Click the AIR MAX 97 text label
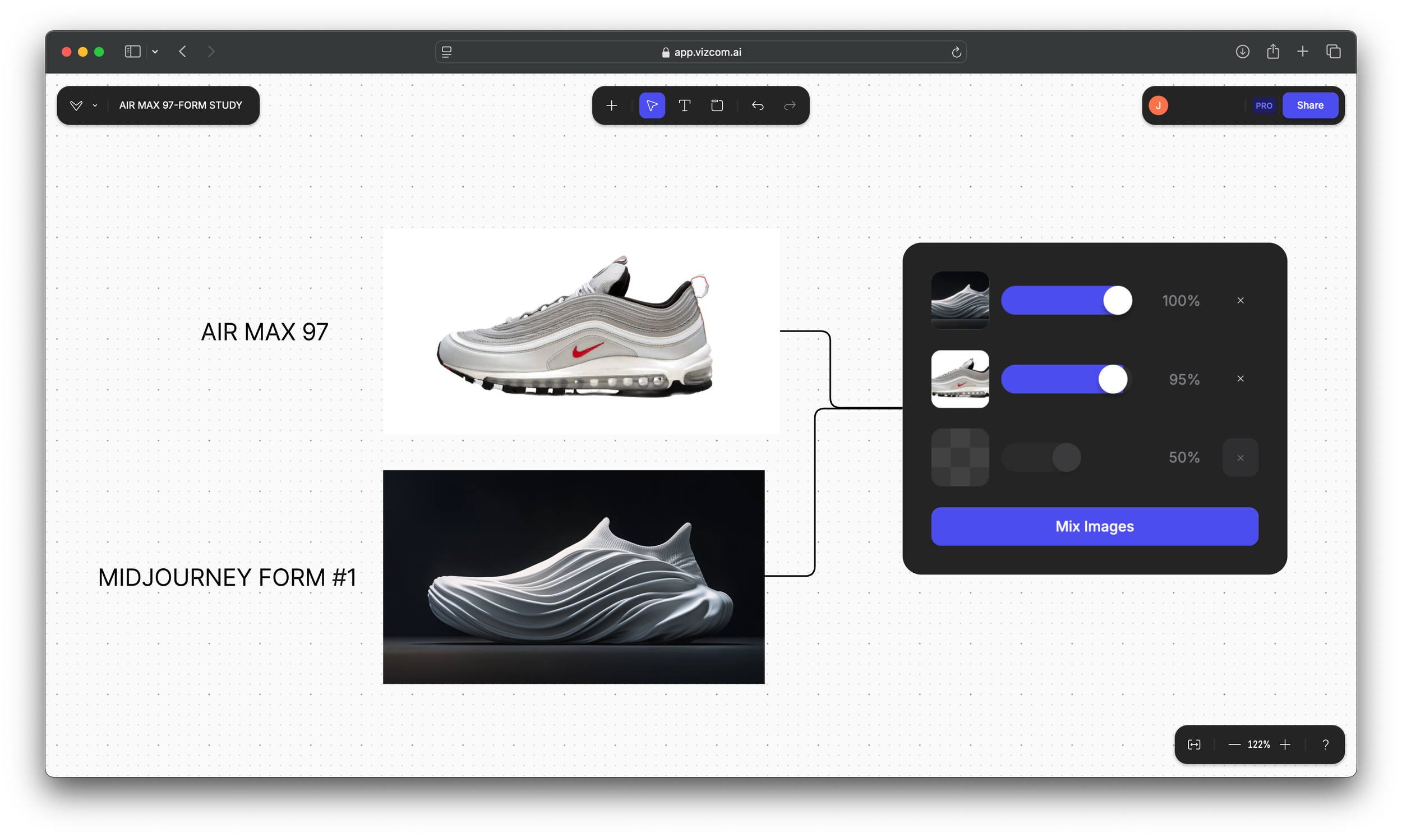This screenshot has height=837, width=1402. click(x=264, y=332)
